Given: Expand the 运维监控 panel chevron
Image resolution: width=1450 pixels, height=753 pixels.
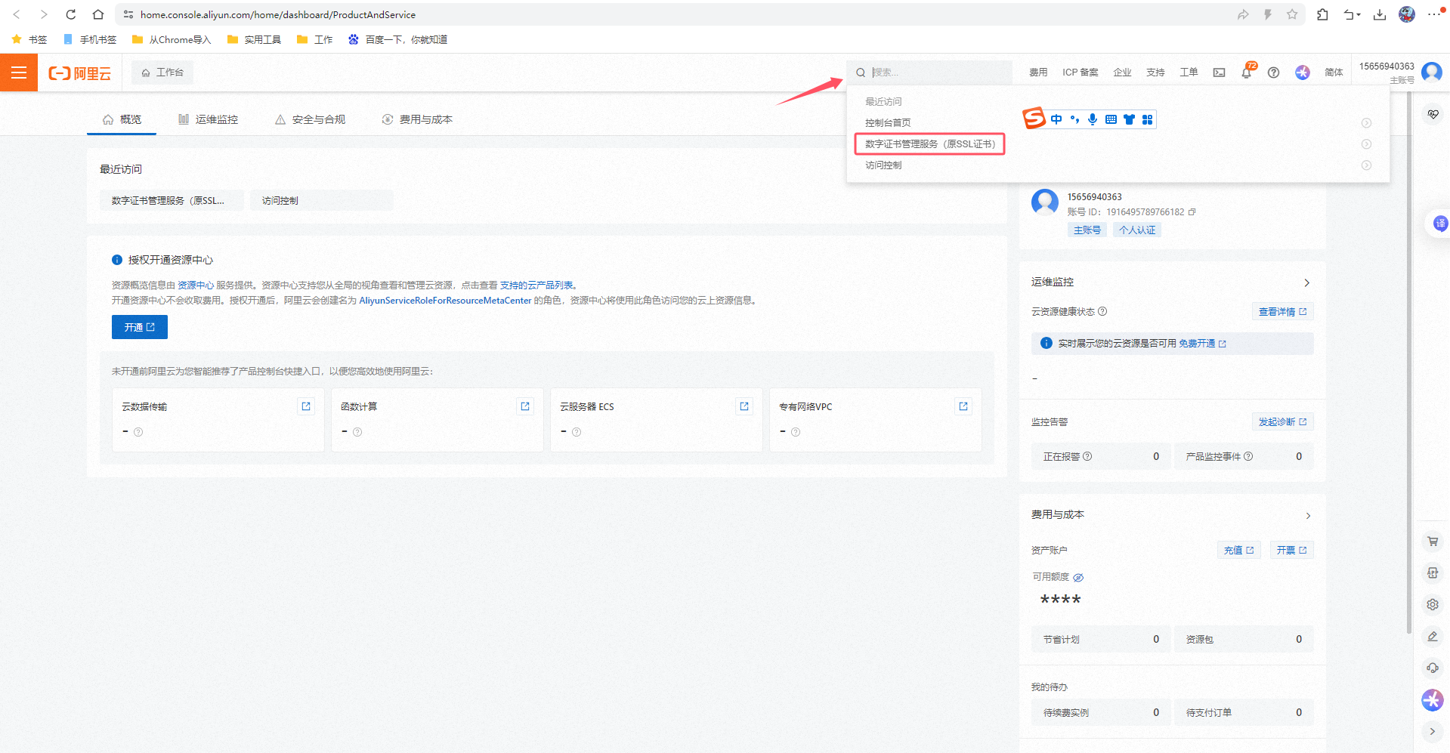Looking at the screenshot, I should pyautogui.click(x=1307, y=282).
